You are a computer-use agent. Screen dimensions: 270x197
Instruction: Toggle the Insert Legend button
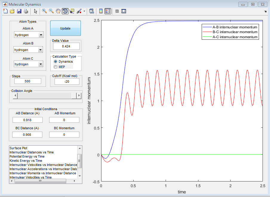(108, 11)
